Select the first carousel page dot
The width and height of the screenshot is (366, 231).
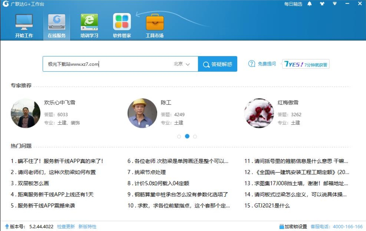179,136
